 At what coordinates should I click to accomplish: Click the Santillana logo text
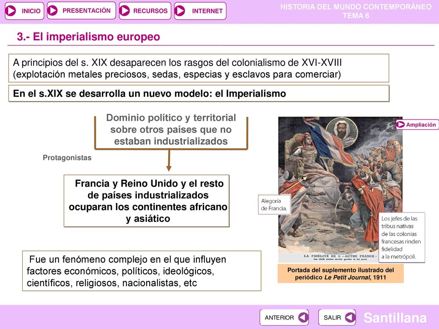395,318
